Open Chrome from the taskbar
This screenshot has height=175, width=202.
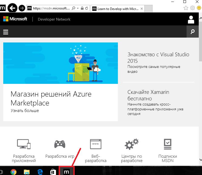(x=14, y=172)
